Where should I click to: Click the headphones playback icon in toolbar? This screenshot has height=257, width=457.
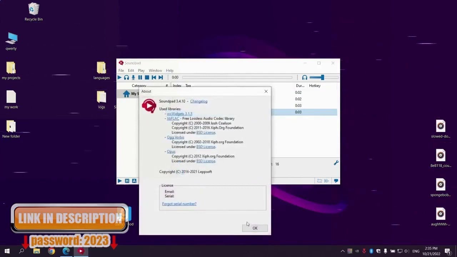pyautogui.click(x=126, y=77)
